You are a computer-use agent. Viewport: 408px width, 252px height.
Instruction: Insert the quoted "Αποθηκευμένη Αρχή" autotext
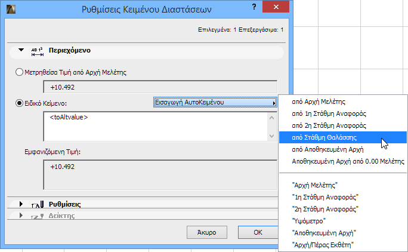pos(343,233)
